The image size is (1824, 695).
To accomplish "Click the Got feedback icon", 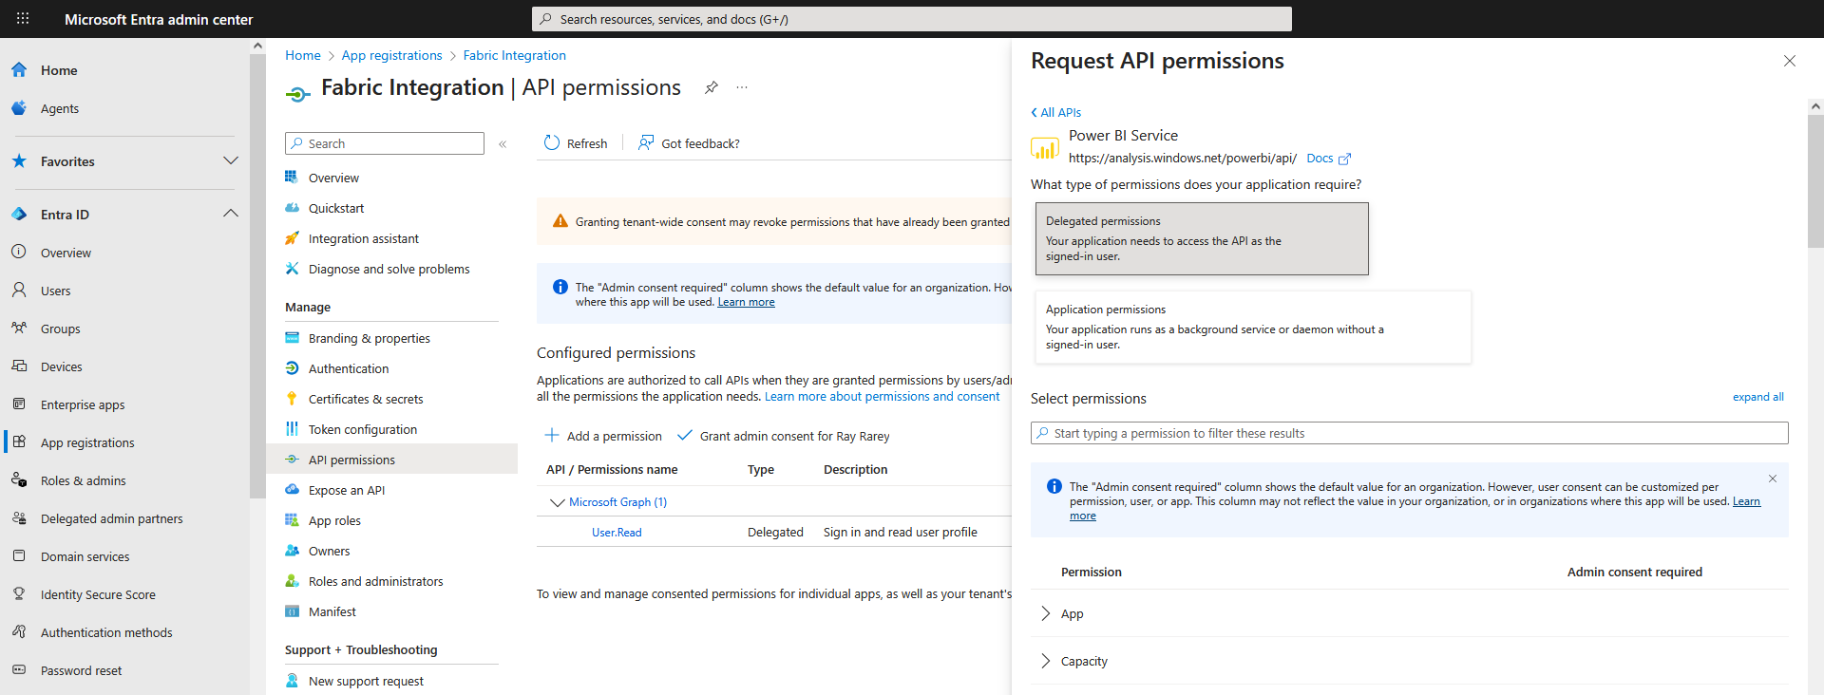I will click(646, 143).
